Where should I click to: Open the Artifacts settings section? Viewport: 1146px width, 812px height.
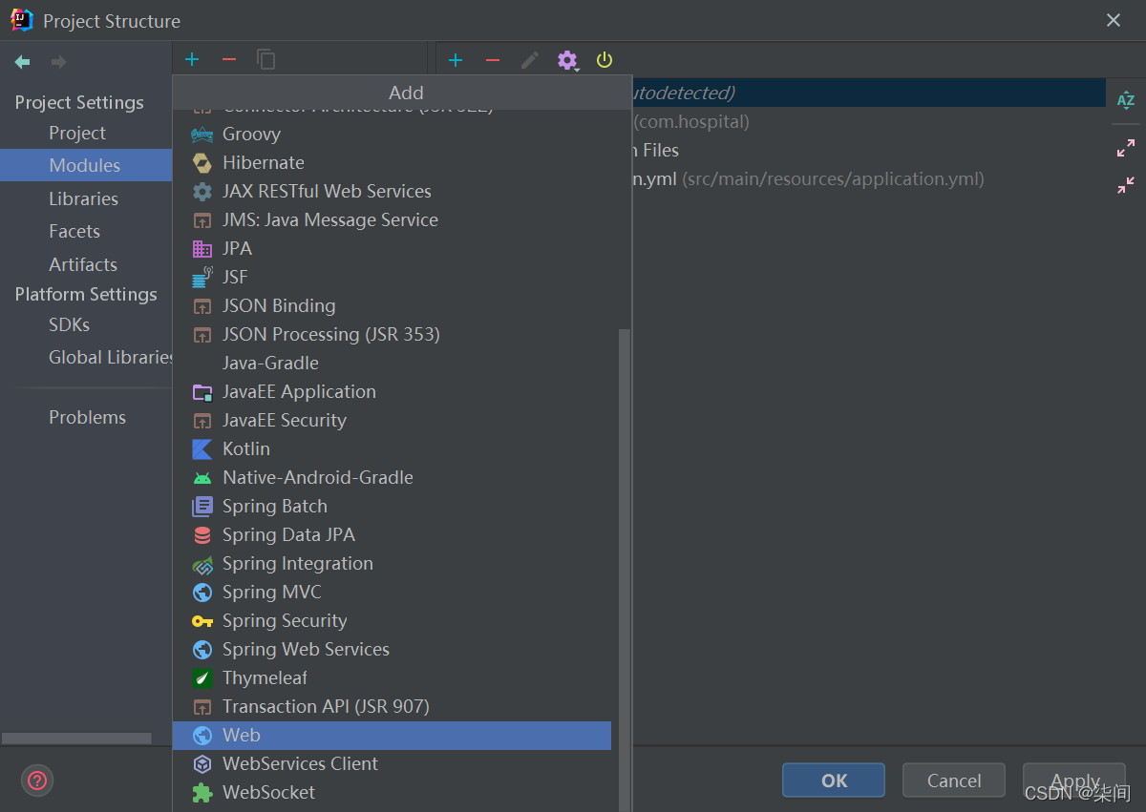point(83,264)
